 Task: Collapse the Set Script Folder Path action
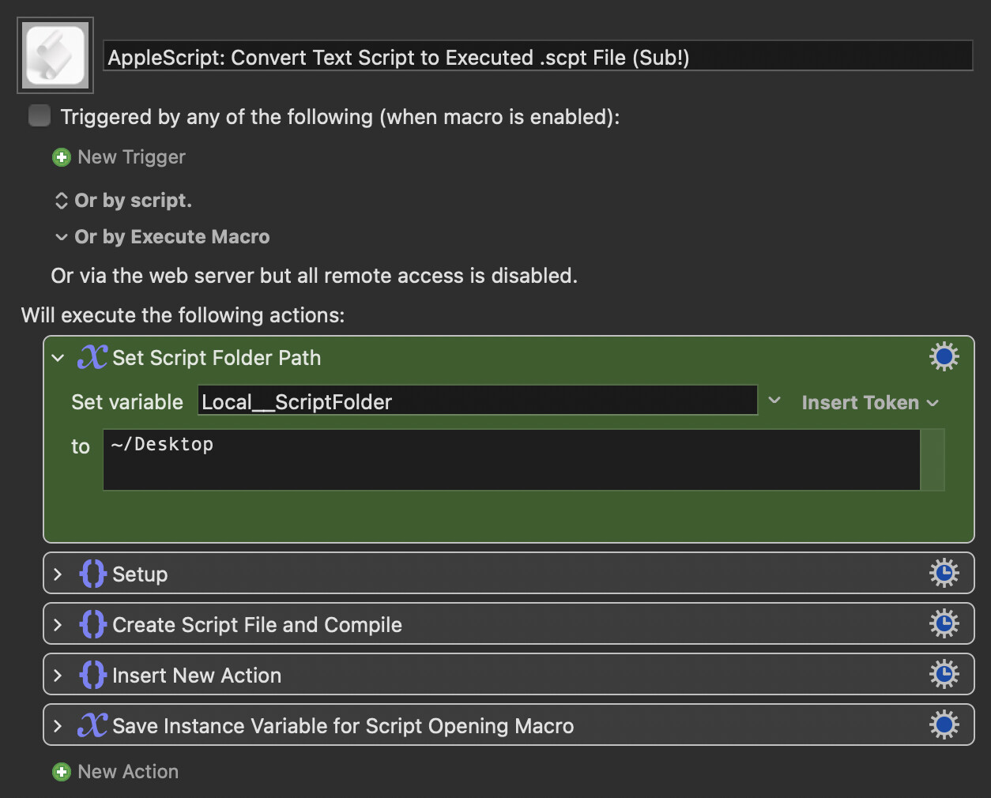click(x=58, y=358)
